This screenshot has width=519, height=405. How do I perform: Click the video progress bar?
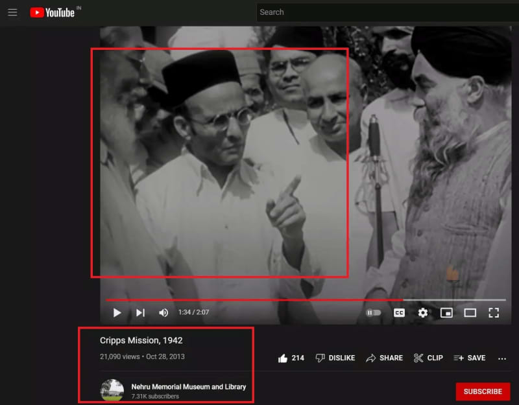(x=259, y=299)
